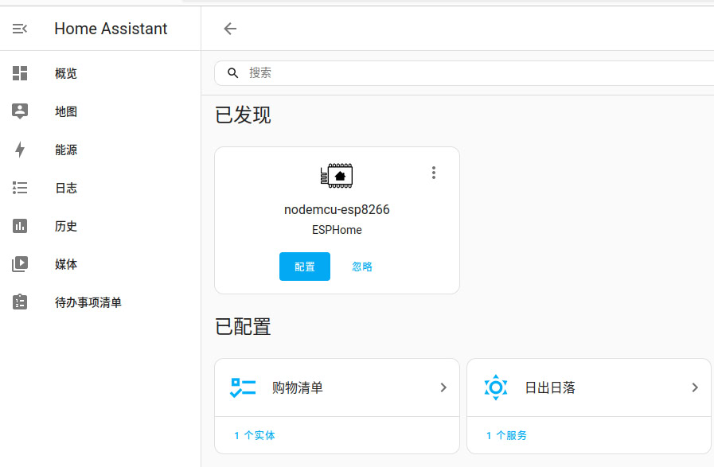Click the ESPHome chip icon on device card
Viewport: 714px width, 467px height.
pyautogui.click(x=336, y=175)
